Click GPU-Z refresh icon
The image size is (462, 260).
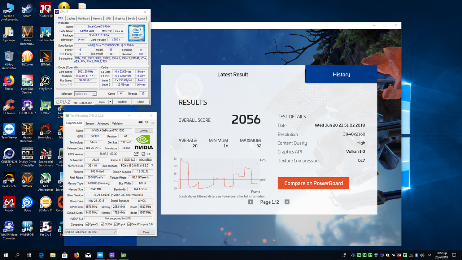147,122
